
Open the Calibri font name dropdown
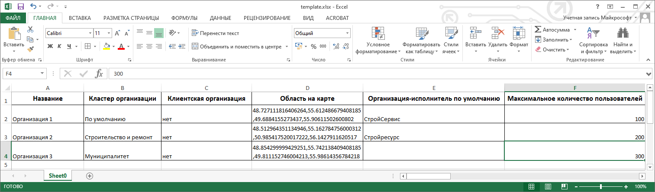point(90,33)
